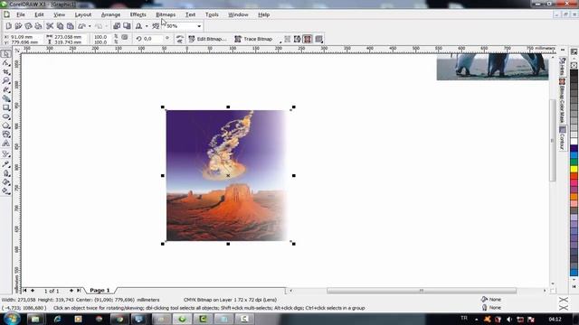The image size is (579, 325).
Task: Click the Paste icon
Action: (x=70, y=26)
